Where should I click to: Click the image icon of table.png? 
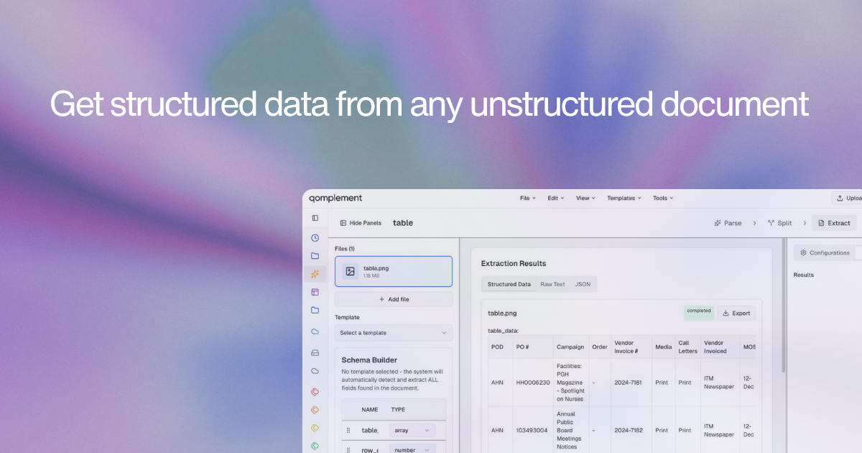click(350, 271)
